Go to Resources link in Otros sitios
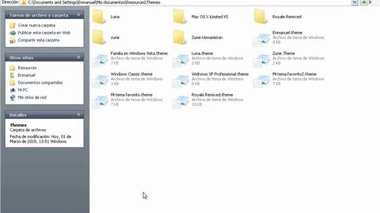Viewport: 380px width, 213px height. 27,68
